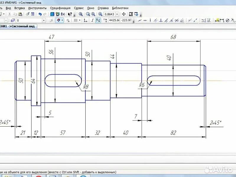Click the Copy icon in toolbar
Viewport: 236px width, 177px height.
point(15,14)
